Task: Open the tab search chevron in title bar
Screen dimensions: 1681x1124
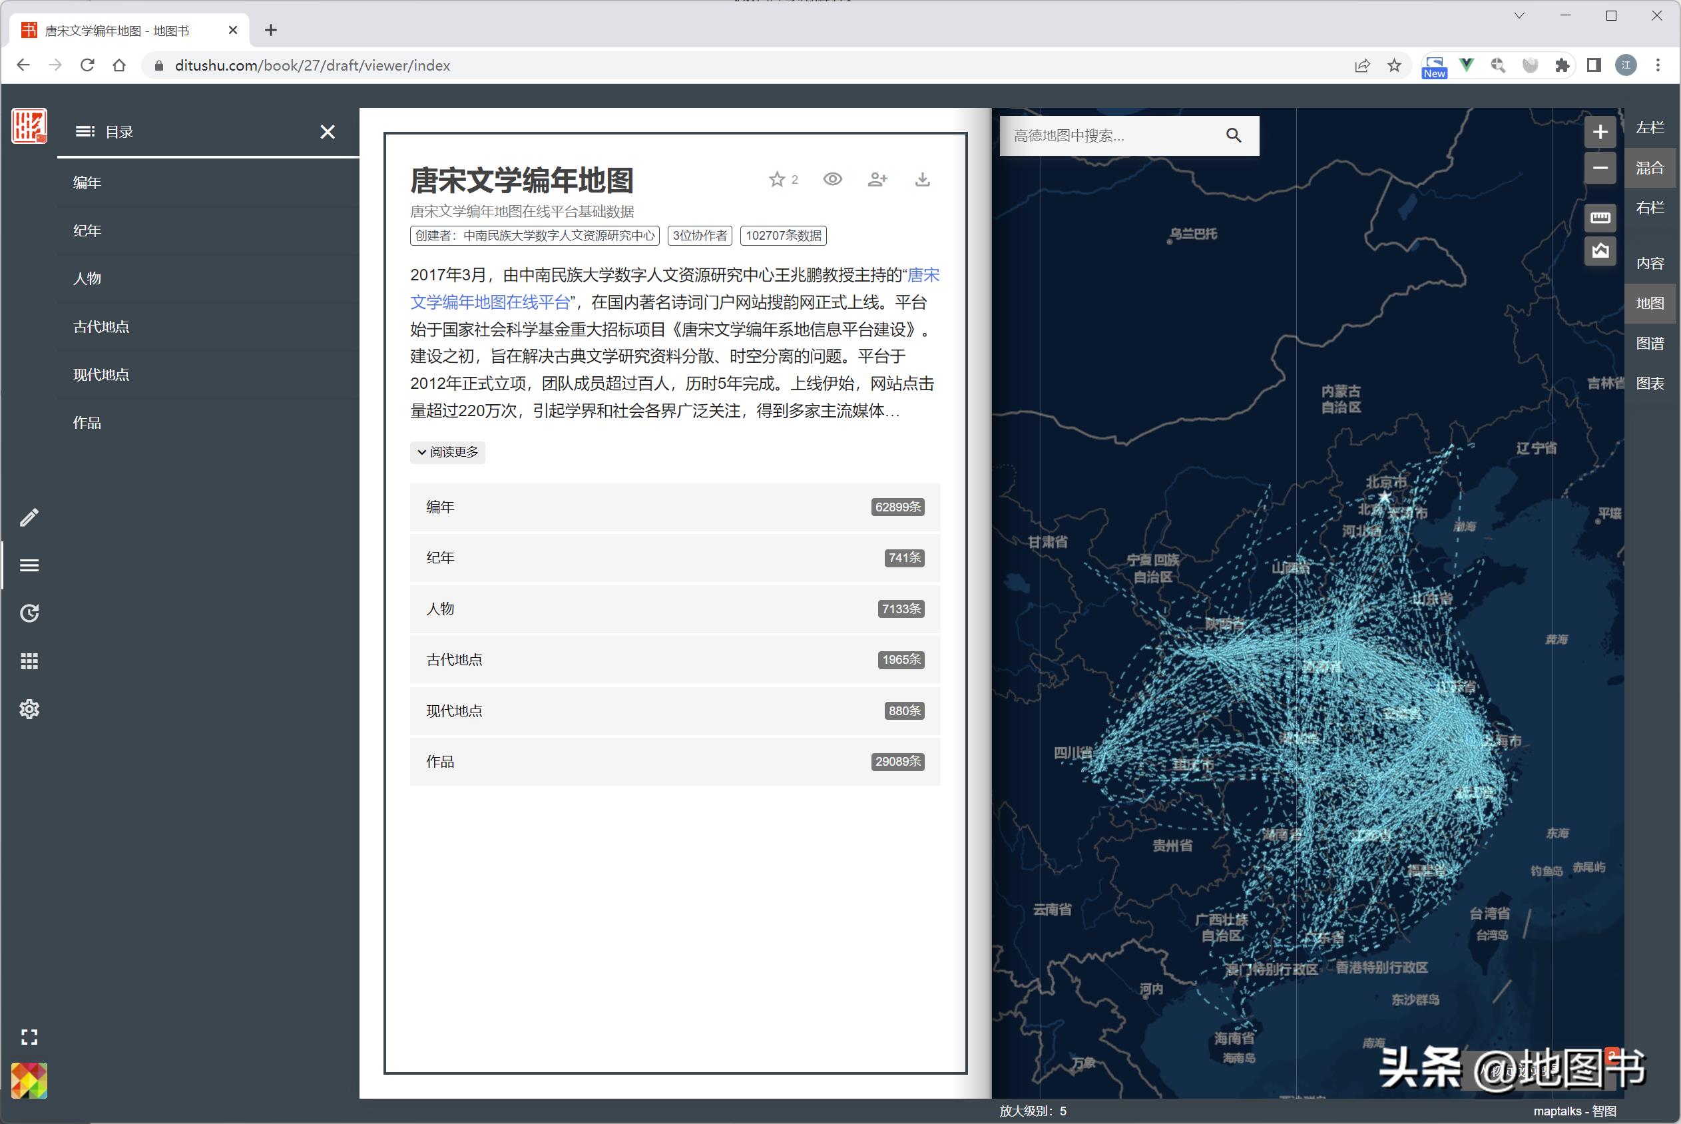Action: [x=1519, y=15]
